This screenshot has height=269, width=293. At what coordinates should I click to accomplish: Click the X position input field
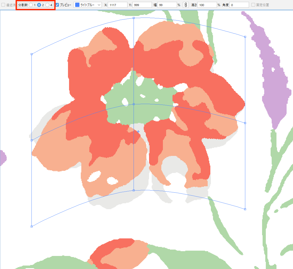[x=118, y=5]
